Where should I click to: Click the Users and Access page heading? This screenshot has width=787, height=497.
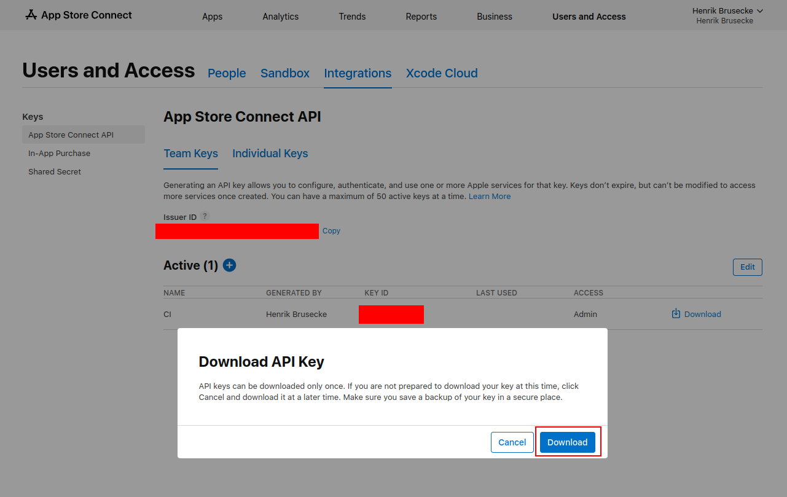(108, 71)
